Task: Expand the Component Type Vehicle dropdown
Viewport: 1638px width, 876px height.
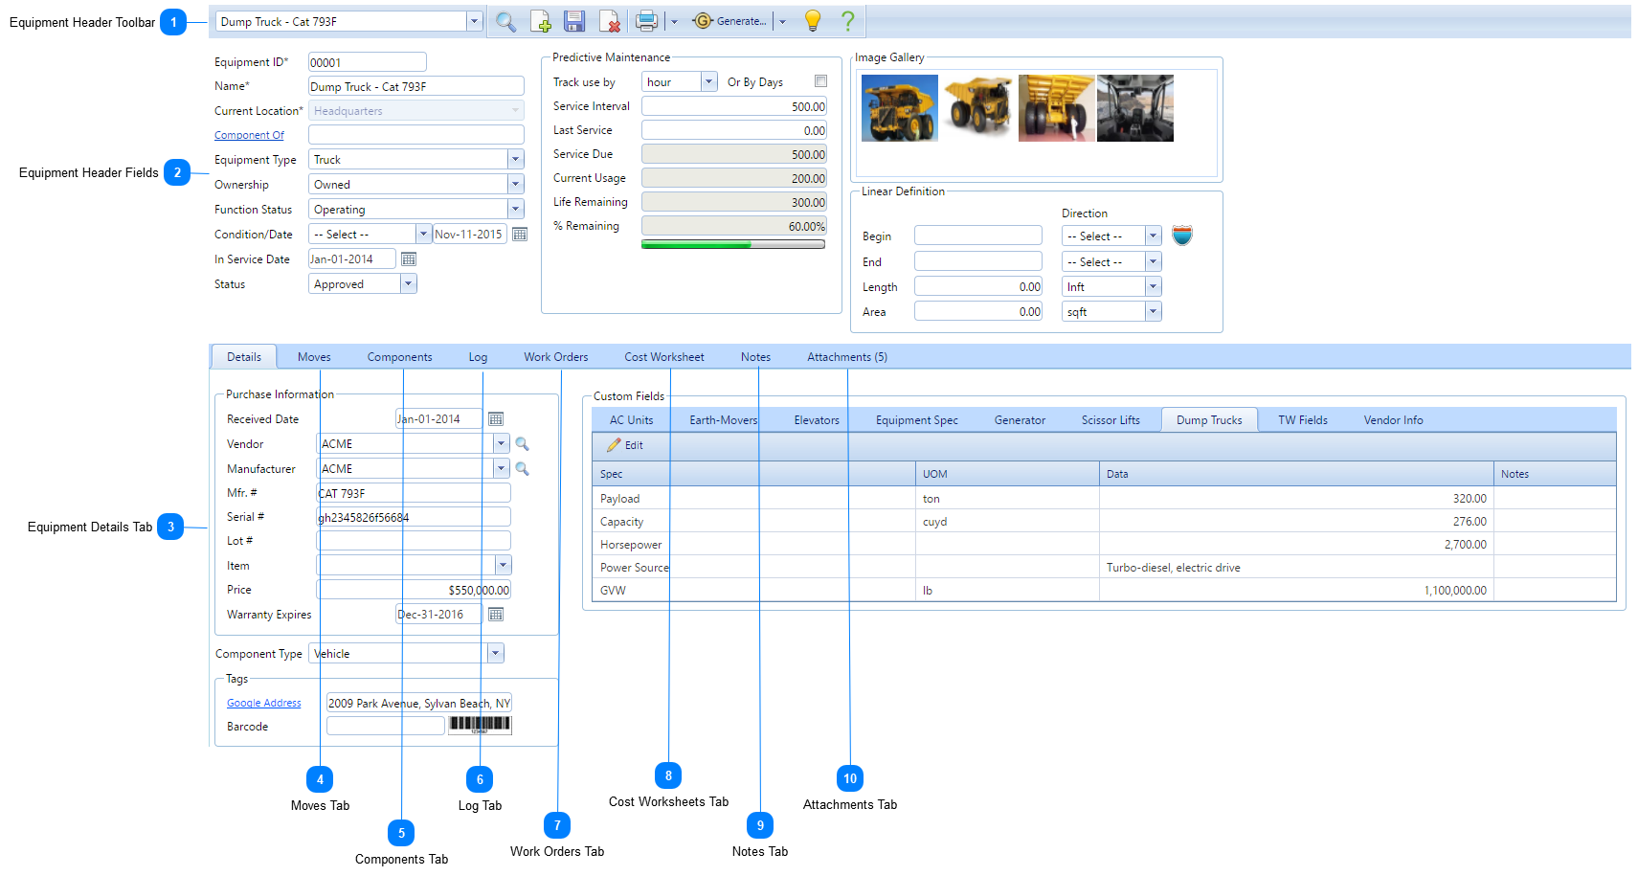Action: point(496,654)
